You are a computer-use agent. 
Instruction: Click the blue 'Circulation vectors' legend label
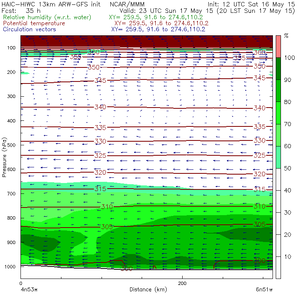tap(29, 29)
